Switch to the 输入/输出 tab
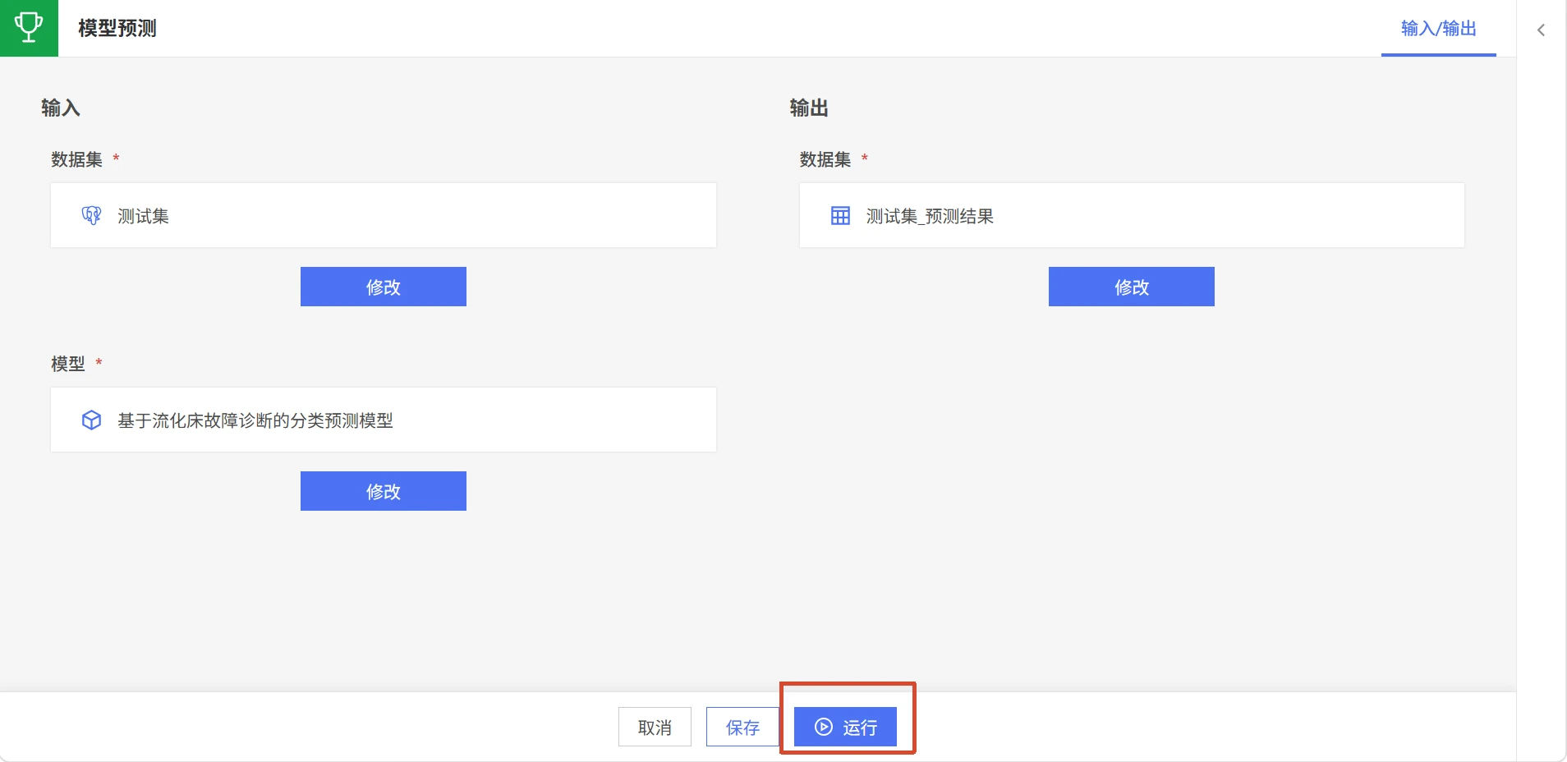1567x762 pixels. coord(1439,29)
